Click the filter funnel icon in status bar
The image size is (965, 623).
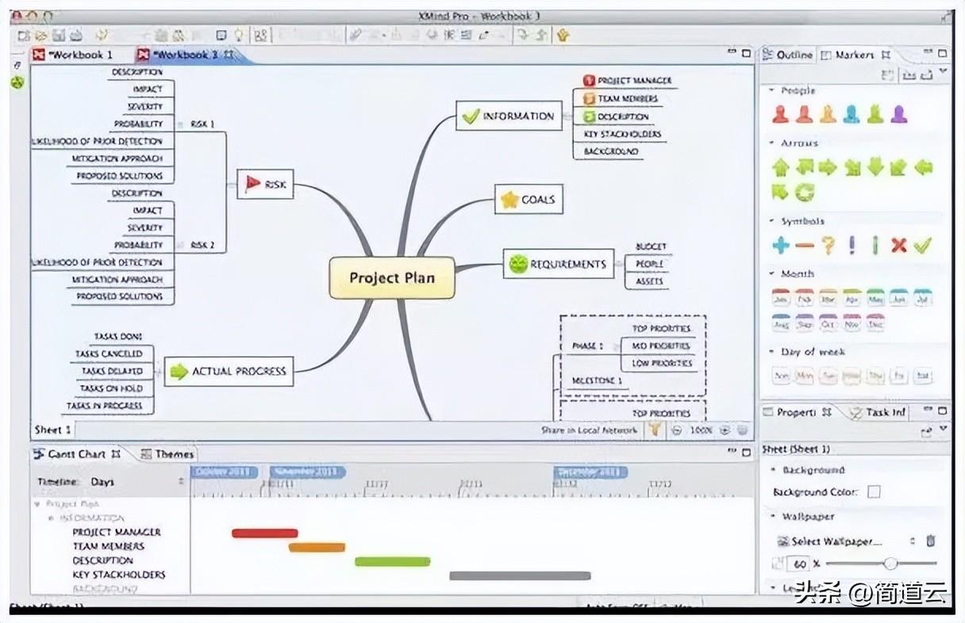click(x=655, y=430)
